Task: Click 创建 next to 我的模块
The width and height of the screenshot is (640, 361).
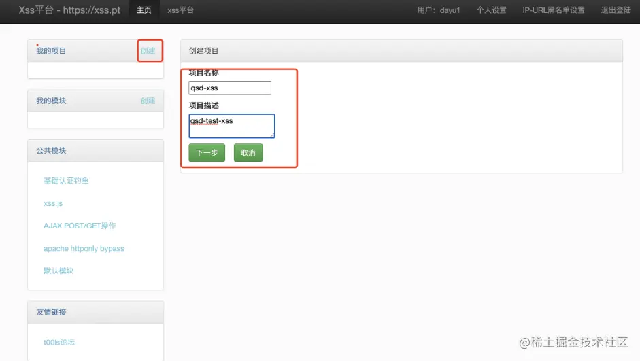Action: tap(148, 101)
